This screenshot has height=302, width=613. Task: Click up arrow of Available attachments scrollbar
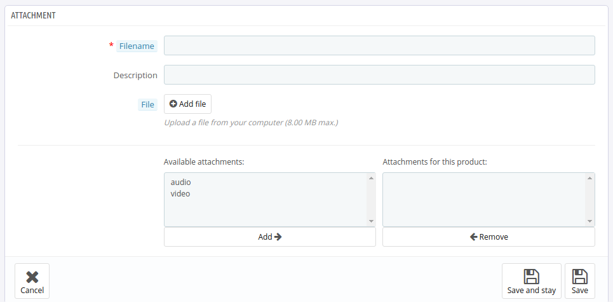(371, 178)
